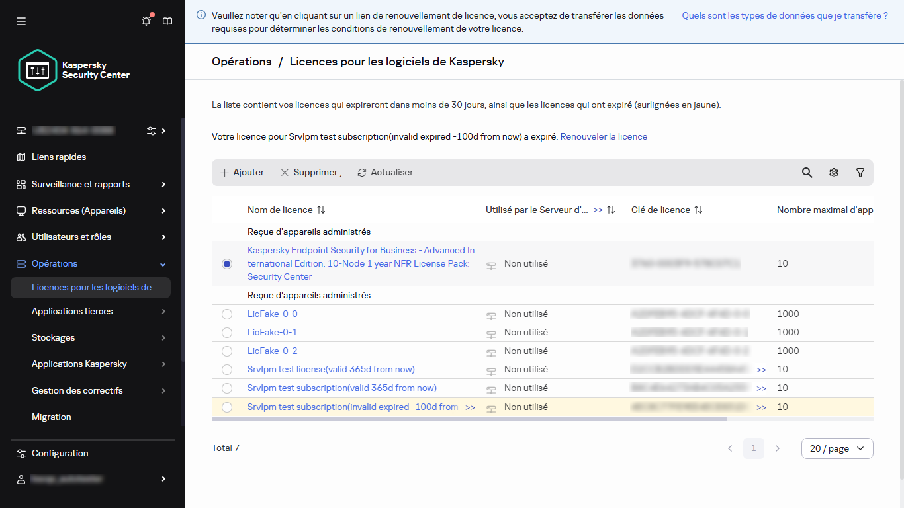Open the filter funnel icon

pyautogui.click(x=860, y=173)
